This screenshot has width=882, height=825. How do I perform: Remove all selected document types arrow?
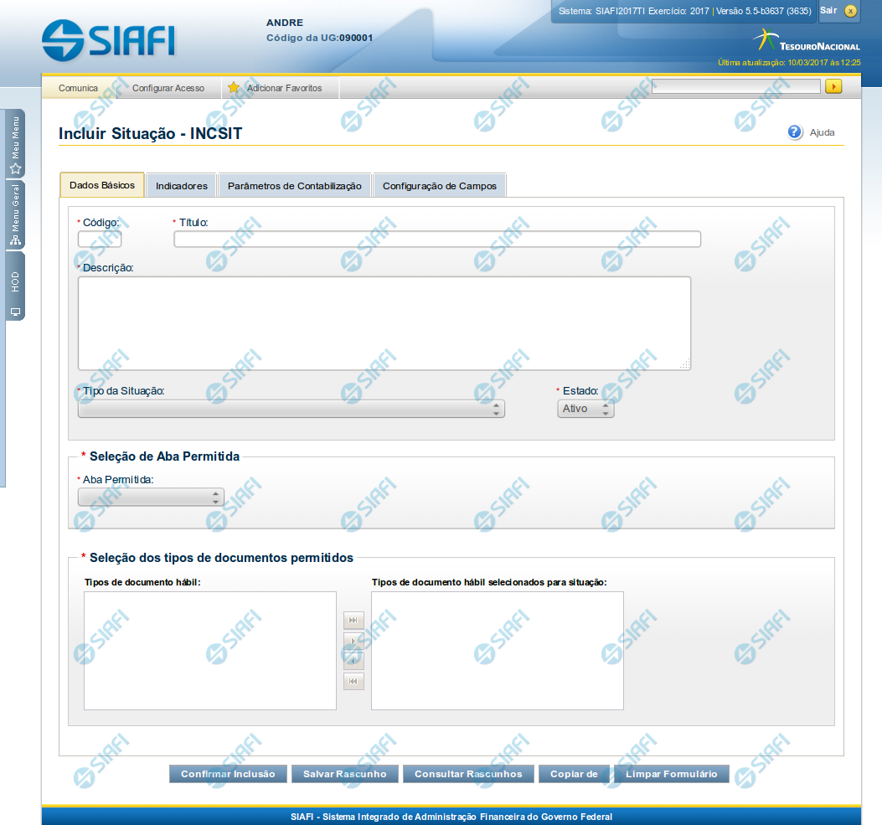tap(353, 681)
